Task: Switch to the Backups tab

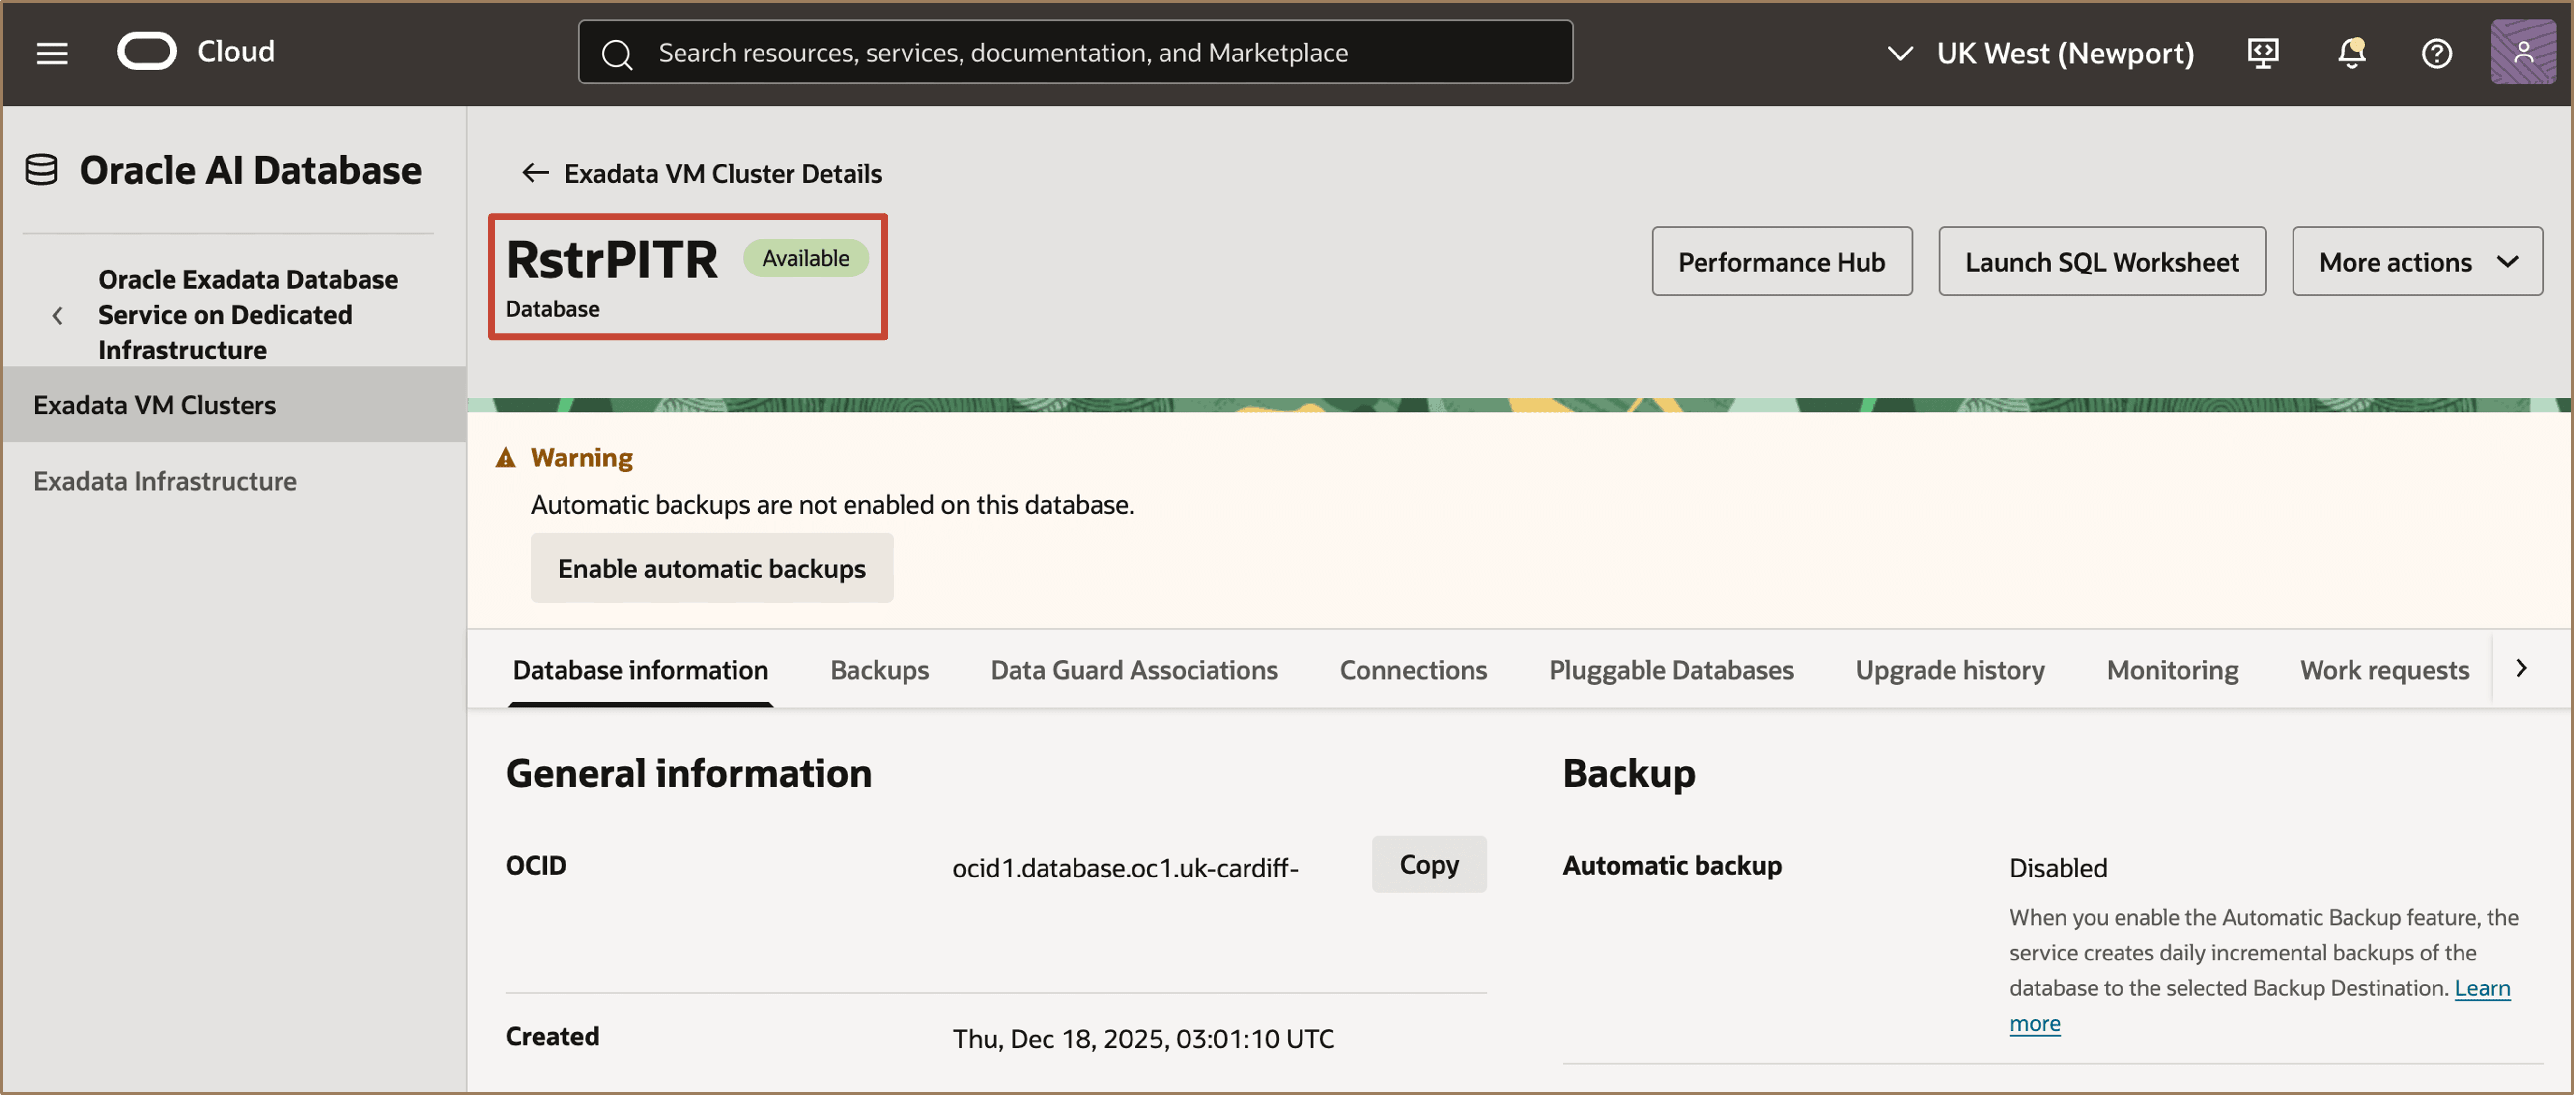Action: click(x=879, y=670)
